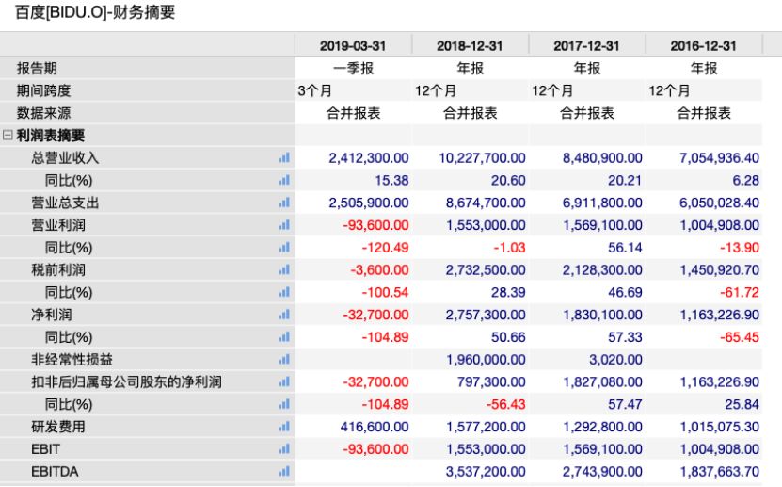
Task: Select the 2016-12-31 column header
Action: tap(703, 46)
